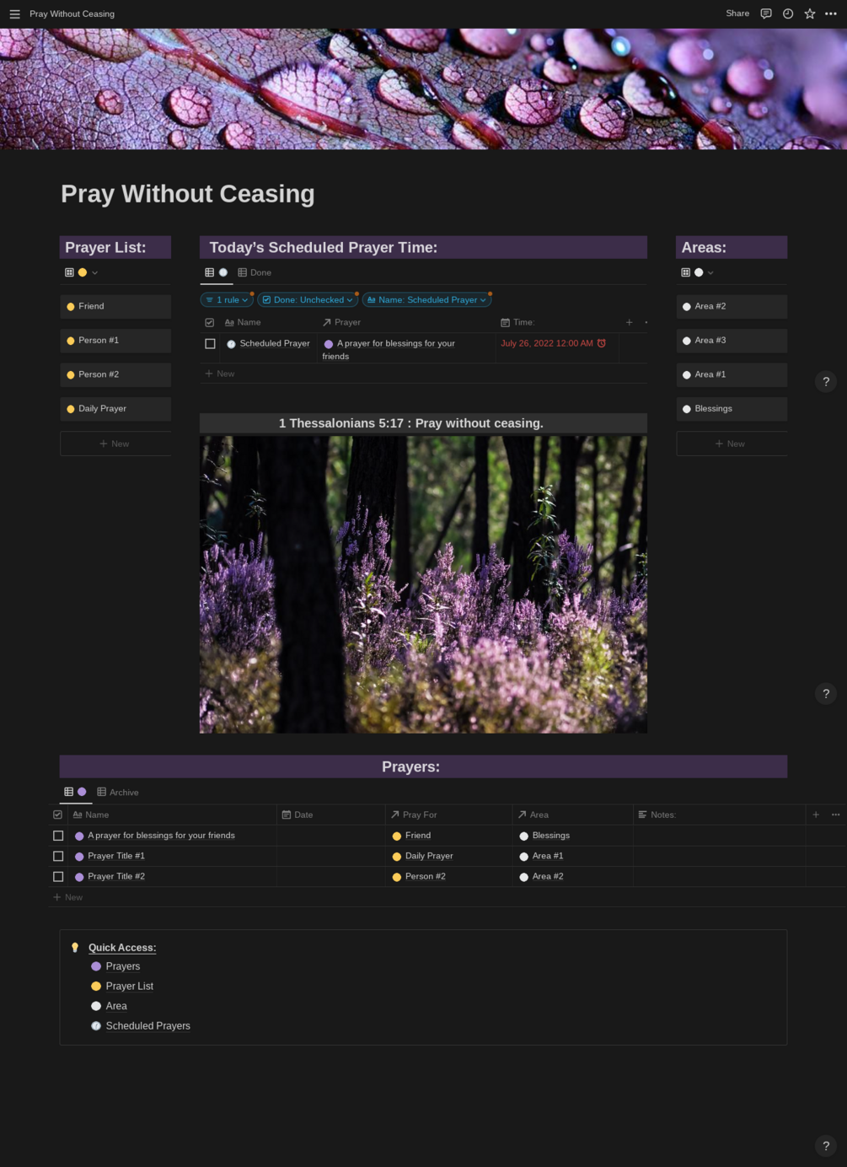Click the Area column header

tap(533, 815)
